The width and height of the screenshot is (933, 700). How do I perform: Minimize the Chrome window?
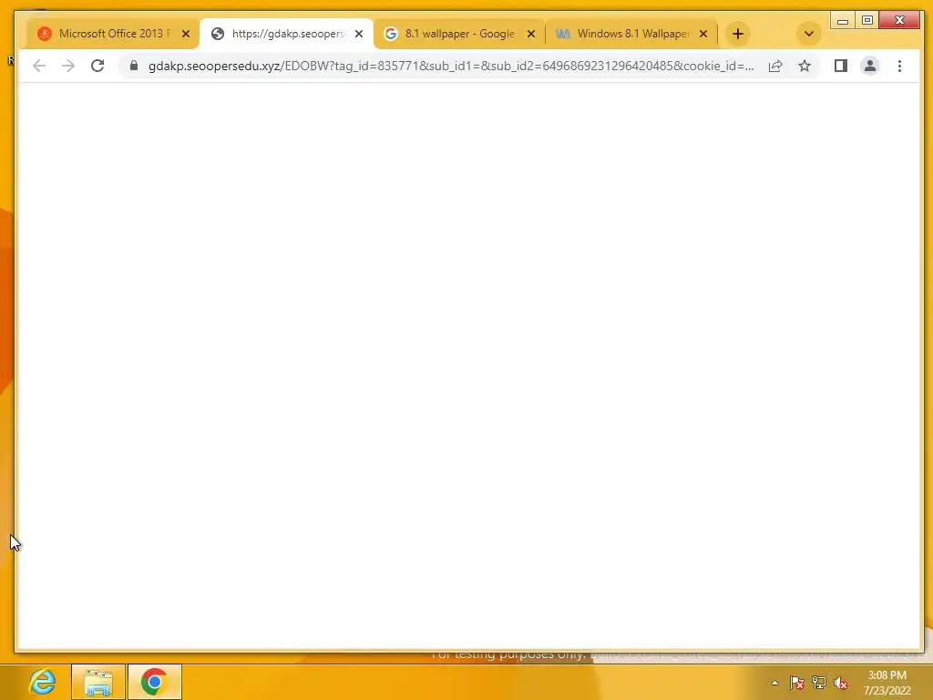point(843,20)
